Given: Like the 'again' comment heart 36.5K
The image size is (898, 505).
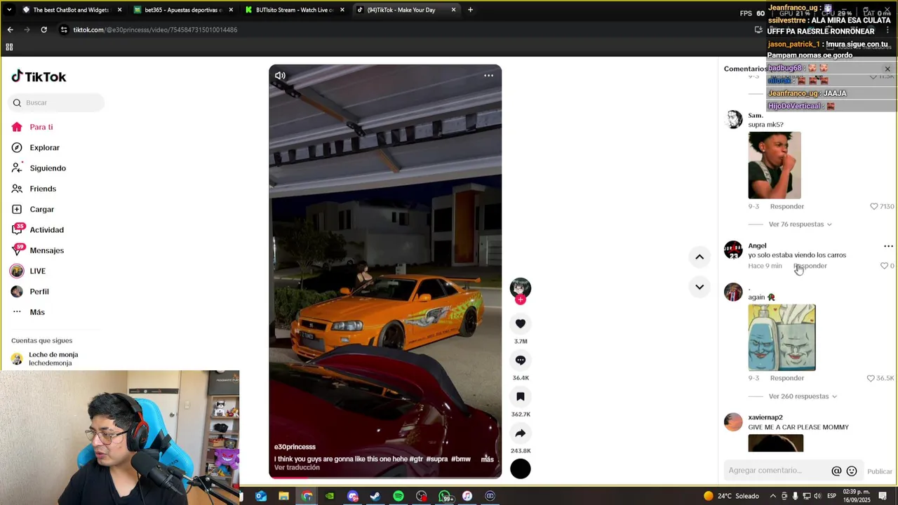Looking at the screenshot, I should 871,378.
